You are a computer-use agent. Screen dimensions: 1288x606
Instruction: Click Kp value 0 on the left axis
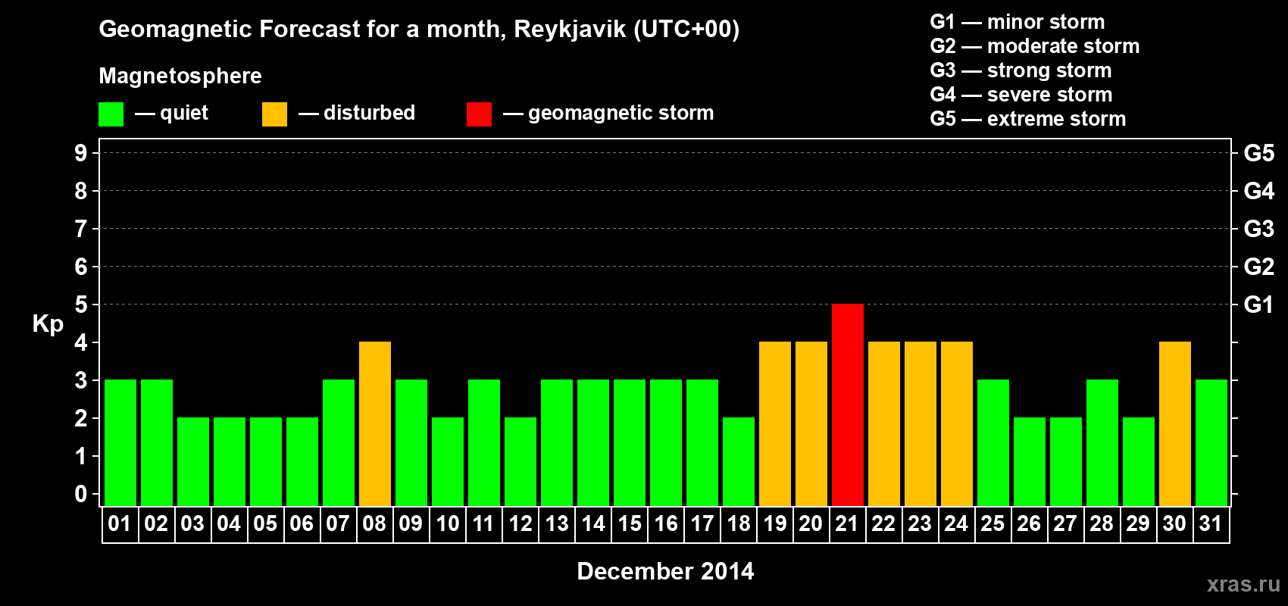click(x=81, y=494)
